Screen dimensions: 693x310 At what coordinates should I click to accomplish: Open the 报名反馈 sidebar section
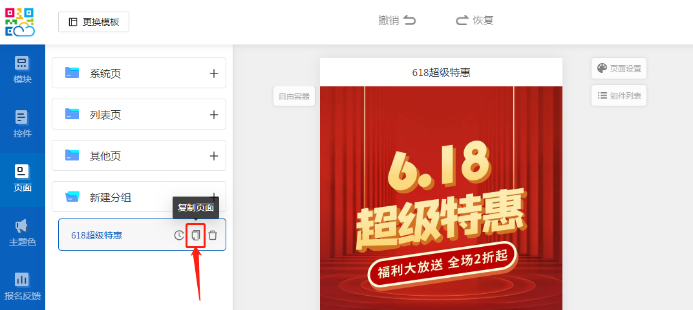click(23, 287)
